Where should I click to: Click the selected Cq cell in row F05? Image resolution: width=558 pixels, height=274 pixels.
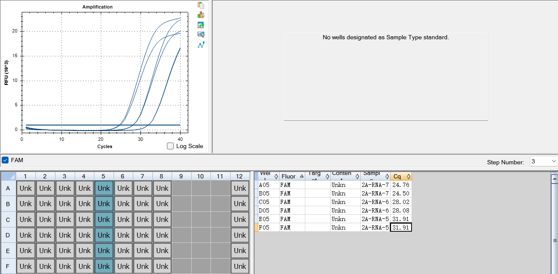(401, 227)
